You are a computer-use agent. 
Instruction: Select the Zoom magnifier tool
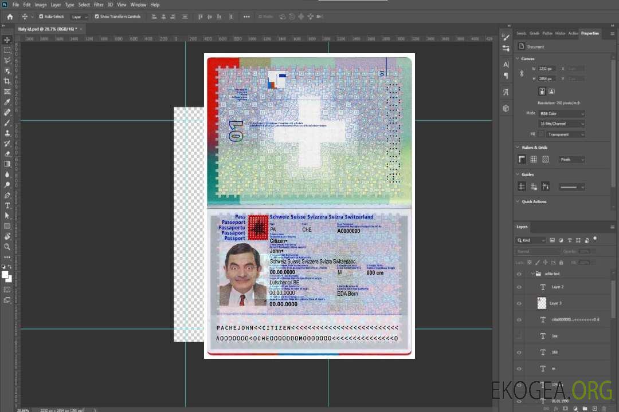tap(7, 247)
